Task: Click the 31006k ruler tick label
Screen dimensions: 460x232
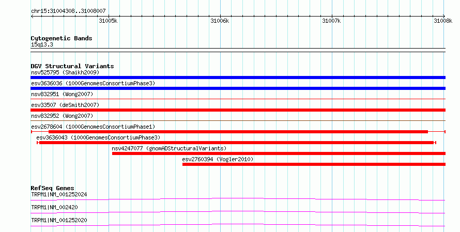Action: click(x=220, y=21)
